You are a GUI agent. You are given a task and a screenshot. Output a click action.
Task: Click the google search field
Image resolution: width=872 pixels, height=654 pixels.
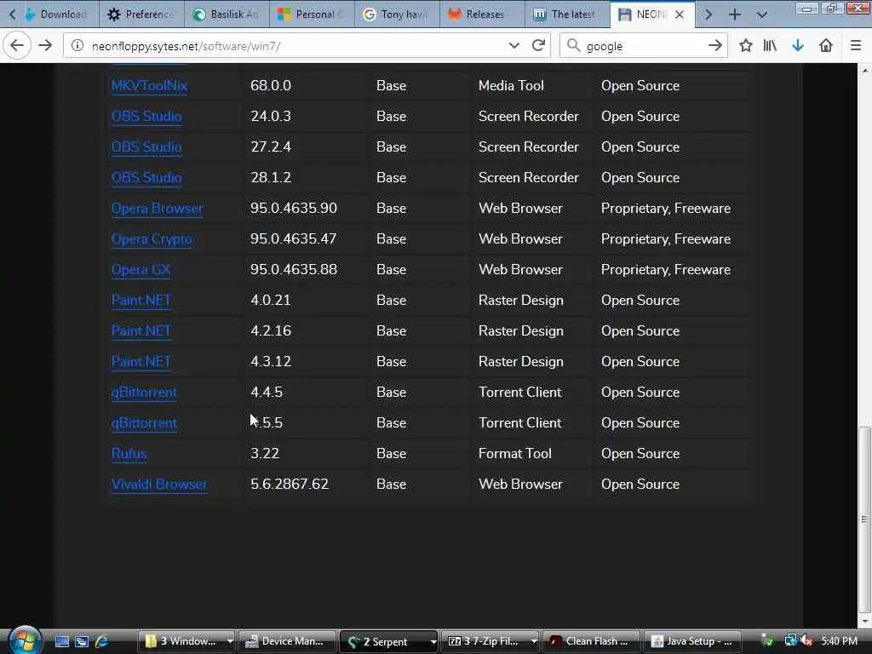(645, 46)
